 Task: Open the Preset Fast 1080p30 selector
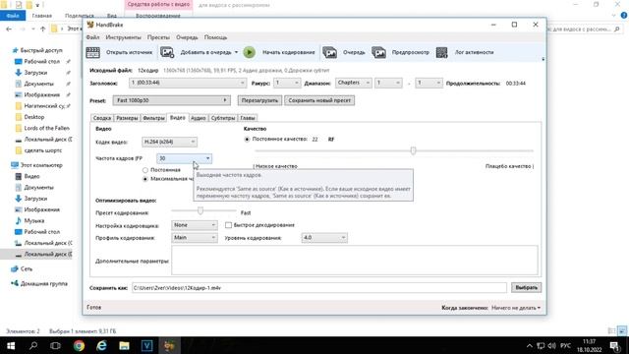tap(172, 100)
